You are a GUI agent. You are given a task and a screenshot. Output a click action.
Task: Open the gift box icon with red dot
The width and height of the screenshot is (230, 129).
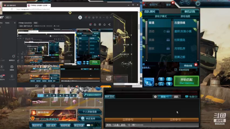90,25
